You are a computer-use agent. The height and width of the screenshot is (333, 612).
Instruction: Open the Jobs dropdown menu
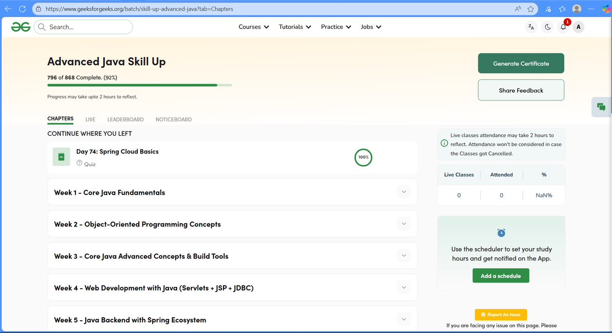(371, 27)
